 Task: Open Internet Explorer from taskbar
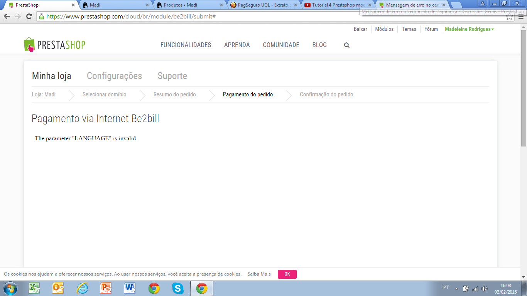point(82,288)
